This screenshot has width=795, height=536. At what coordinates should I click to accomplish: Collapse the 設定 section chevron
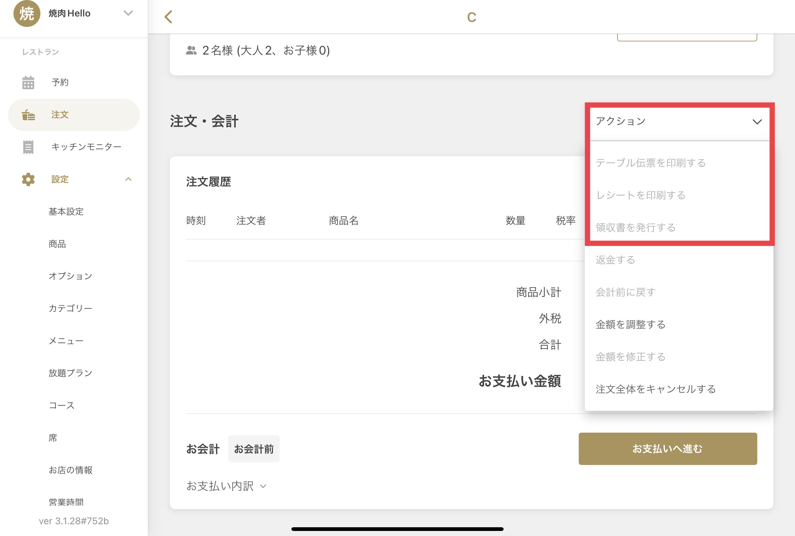(x=128, y=179)
